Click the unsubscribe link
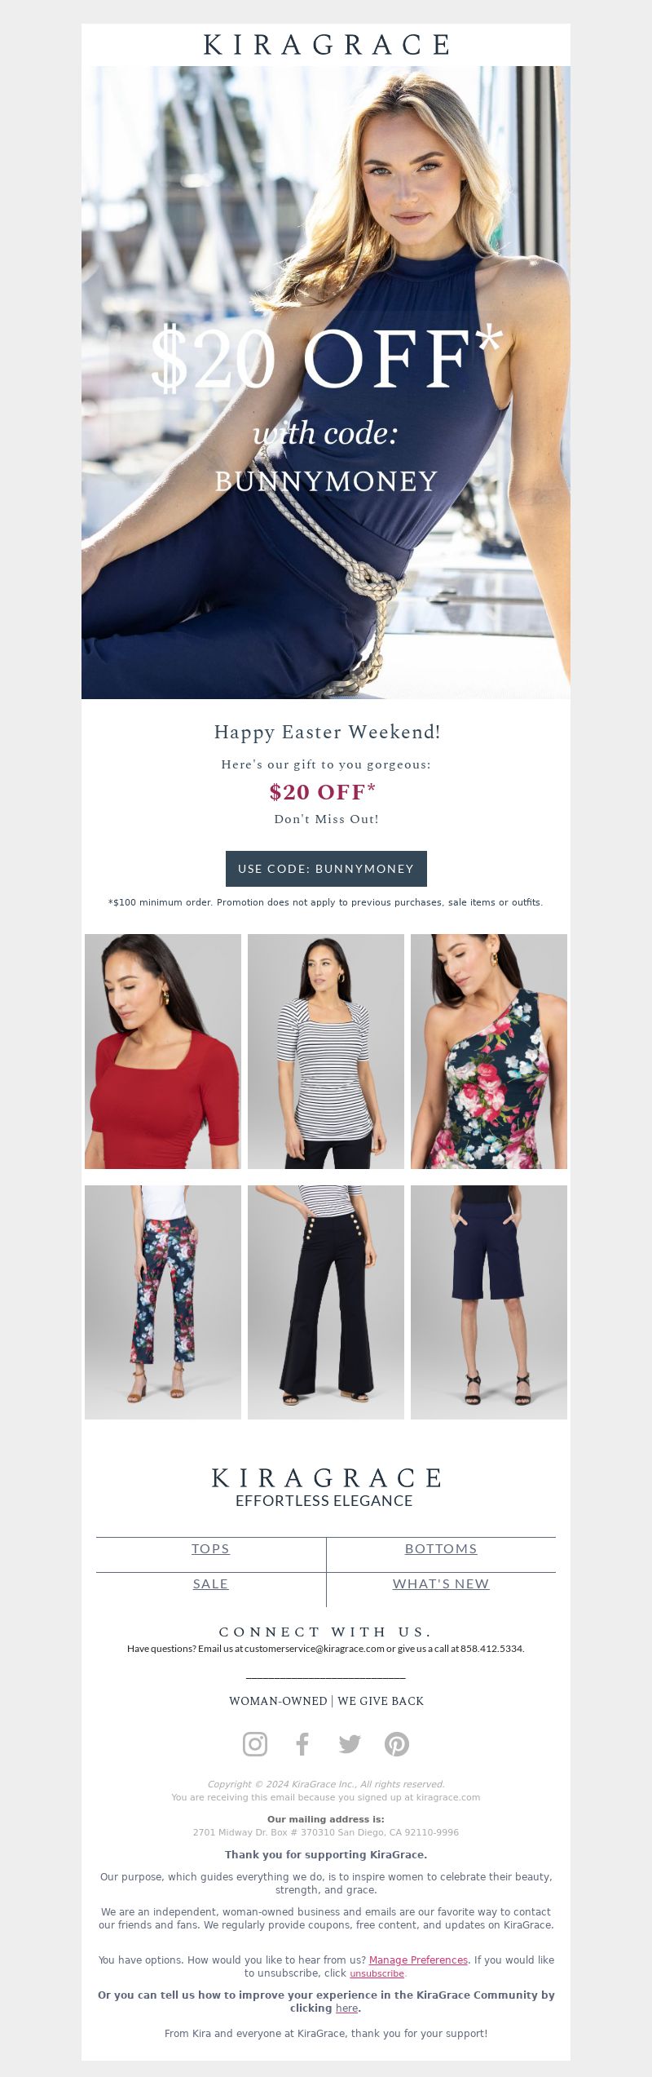 click(x=377, y=1973)
